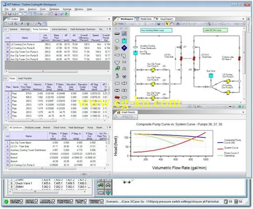Click the Print icon in main toolbar

[x=14, y=14]
